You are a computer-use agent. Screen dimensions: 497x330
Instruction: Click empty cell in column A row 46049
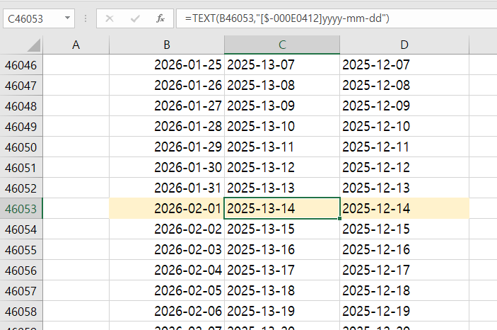coord(76,127)
